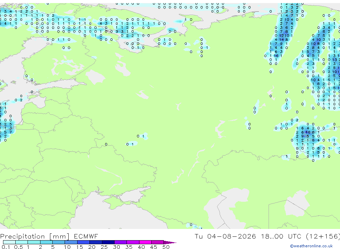Click the '15' legend scale label
The image size is (340, 249).
(x=80, y=247)
